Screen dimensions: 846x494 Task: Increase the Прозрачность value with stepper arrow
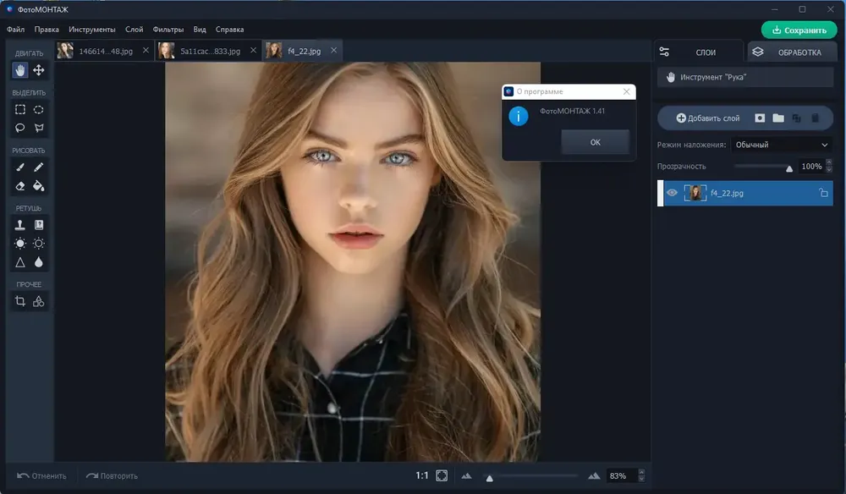[828, 163]
